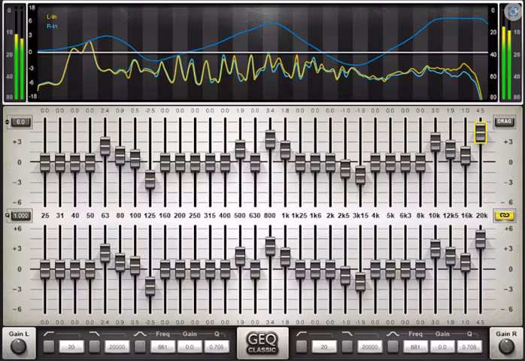Viewport: 525px width, 361px height.
Task: Click the 800 Hz fader in upper bank
Action: tap(270, 140)
